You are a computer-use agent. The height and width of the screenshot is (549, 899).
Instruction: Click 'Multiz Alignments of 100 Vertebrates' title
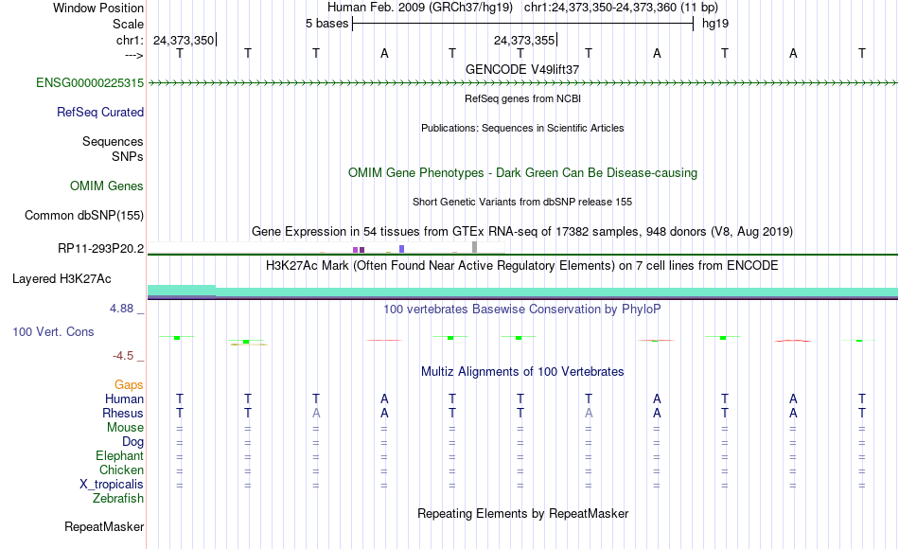(x=522, y=371)
